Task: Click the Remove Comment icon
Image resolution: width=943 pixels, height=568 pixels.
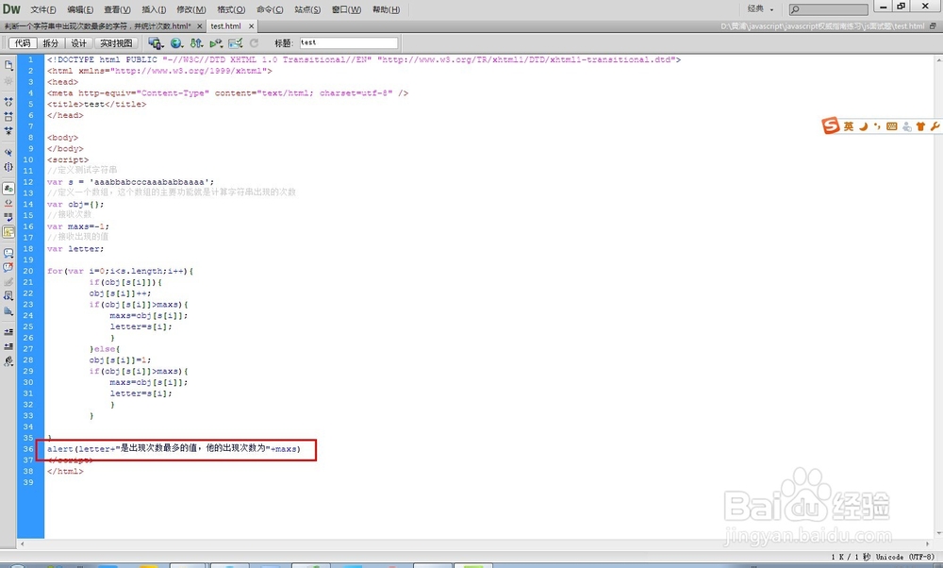Action: [x=8, y=267]
